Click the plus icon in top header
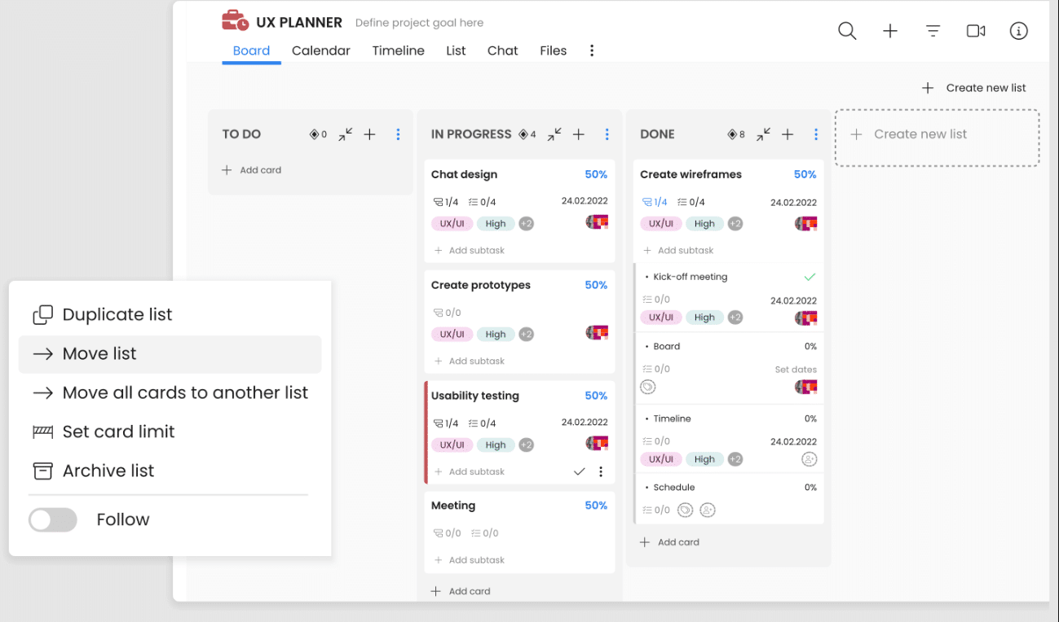This screenshot has width=1059, height=622. tap(890, 31)
